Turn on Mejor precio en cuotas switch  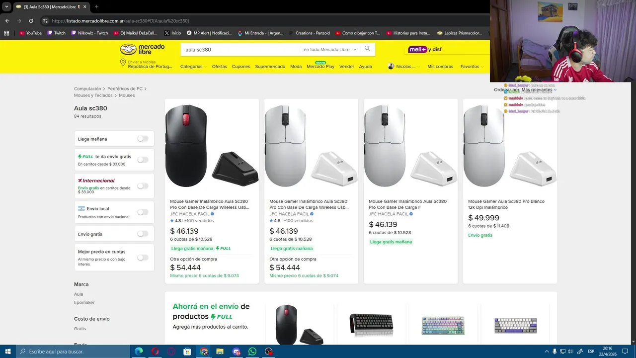coord(143,258)
